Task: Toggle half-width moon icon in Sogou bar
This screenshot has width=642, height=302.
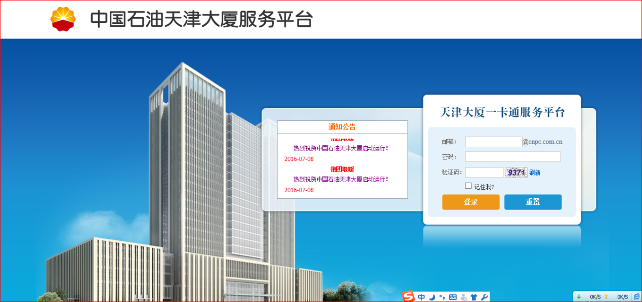Action: (433, 297)
